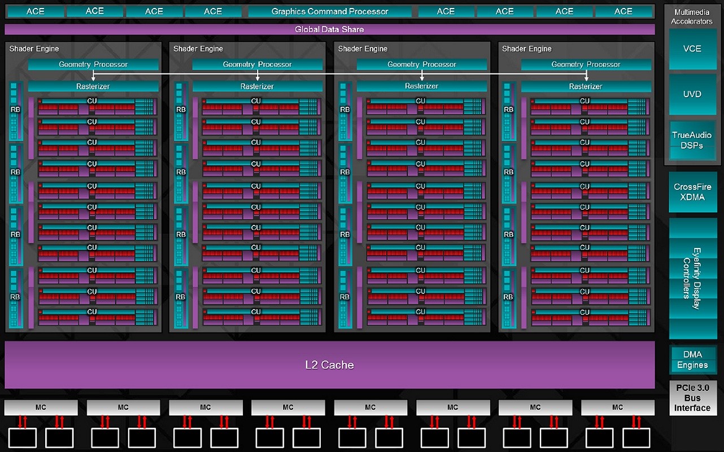Select Geometry Processor in the rightmost Shader Engine

tap(586, 64)
